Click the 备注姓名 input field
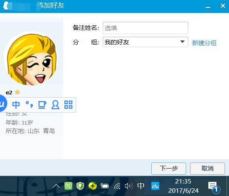The height and width of the screenshot is (196, 229). 145,28
